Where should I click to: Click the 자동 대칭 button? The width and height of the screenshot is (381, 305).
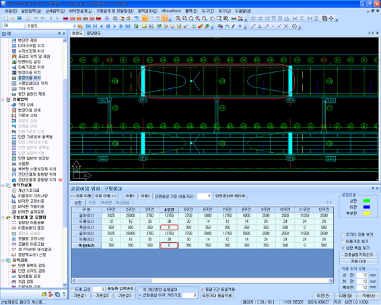click(x=358, y=261)
